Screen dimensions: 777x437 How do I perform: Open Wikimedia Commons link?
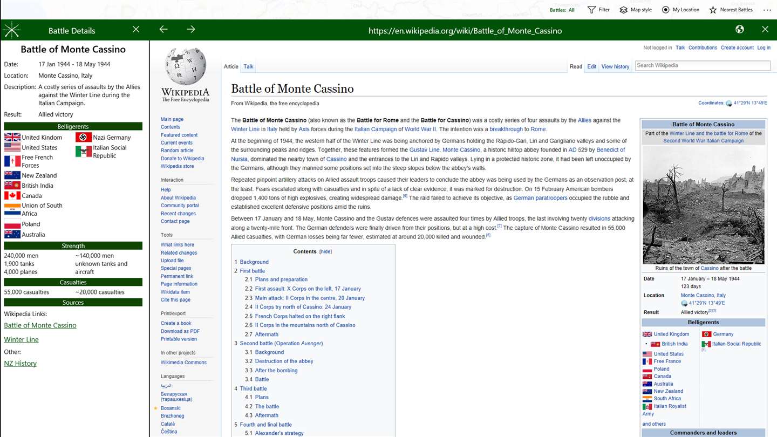point(183,363)
